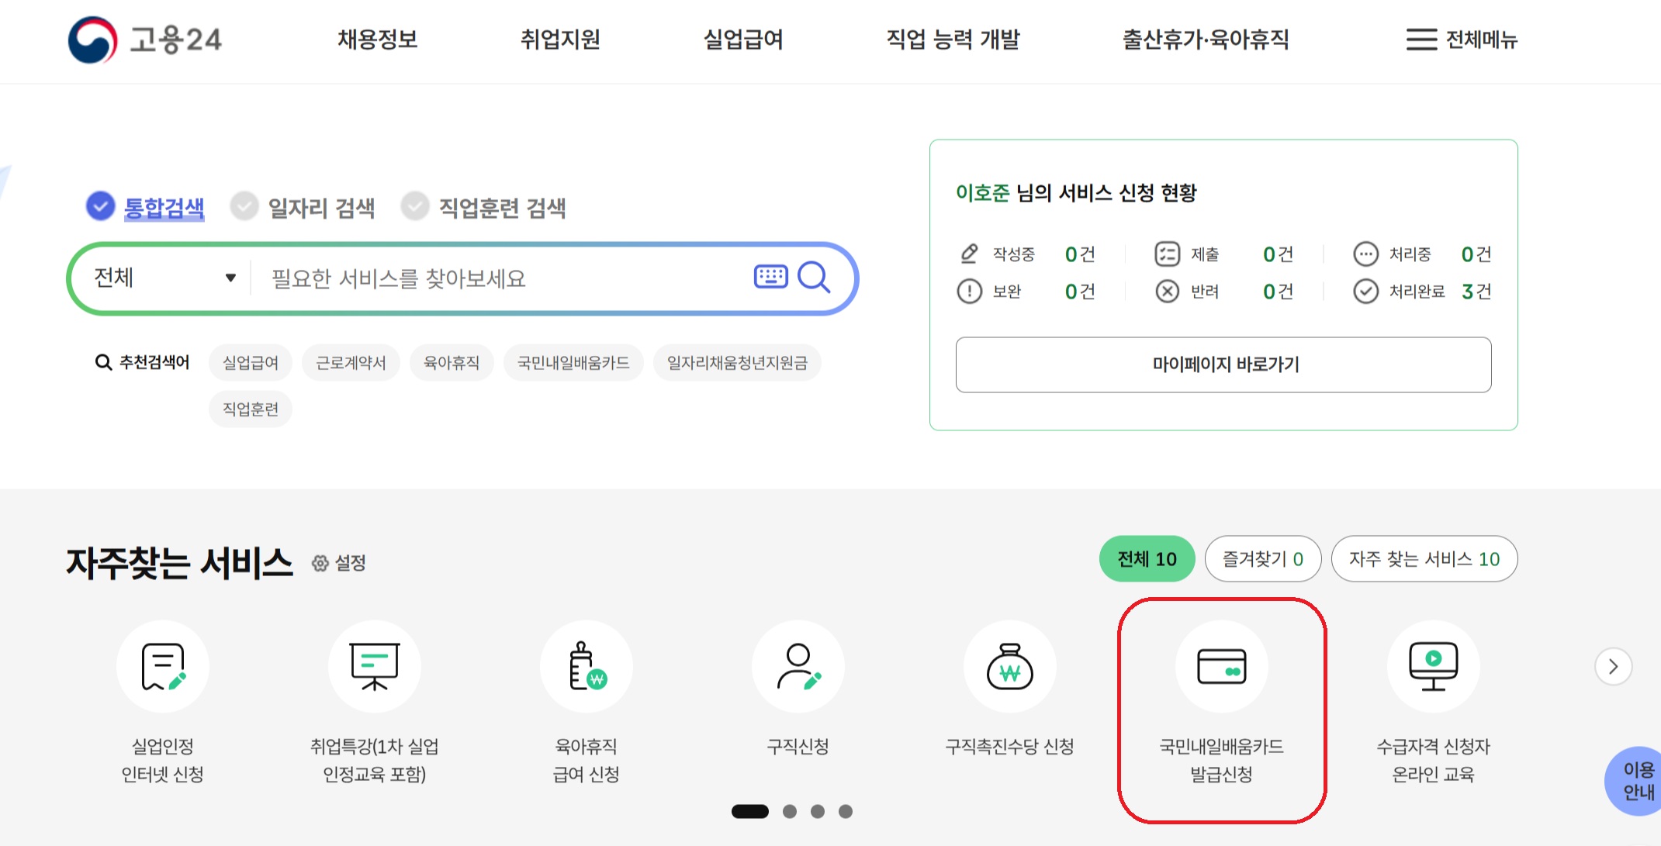This screenshot has width=1661, height=846.
Task: Jump to second carousel page dot
Action: (790, 811)
